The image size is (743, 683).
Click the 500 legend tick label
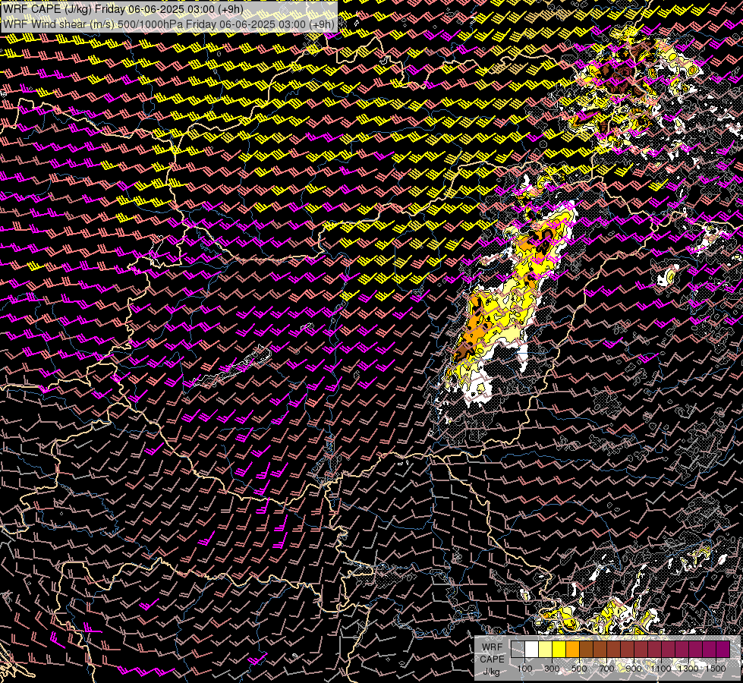(579, 669)
